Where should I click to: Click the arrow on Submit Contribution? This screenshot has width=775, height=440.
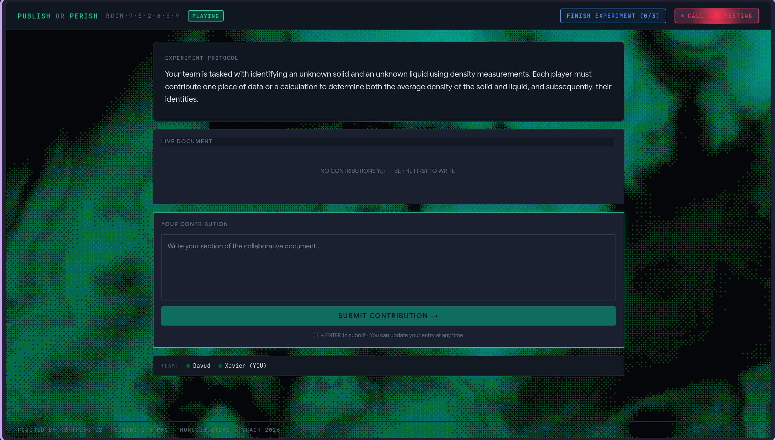pyautogui.click(x=434, y=316)
